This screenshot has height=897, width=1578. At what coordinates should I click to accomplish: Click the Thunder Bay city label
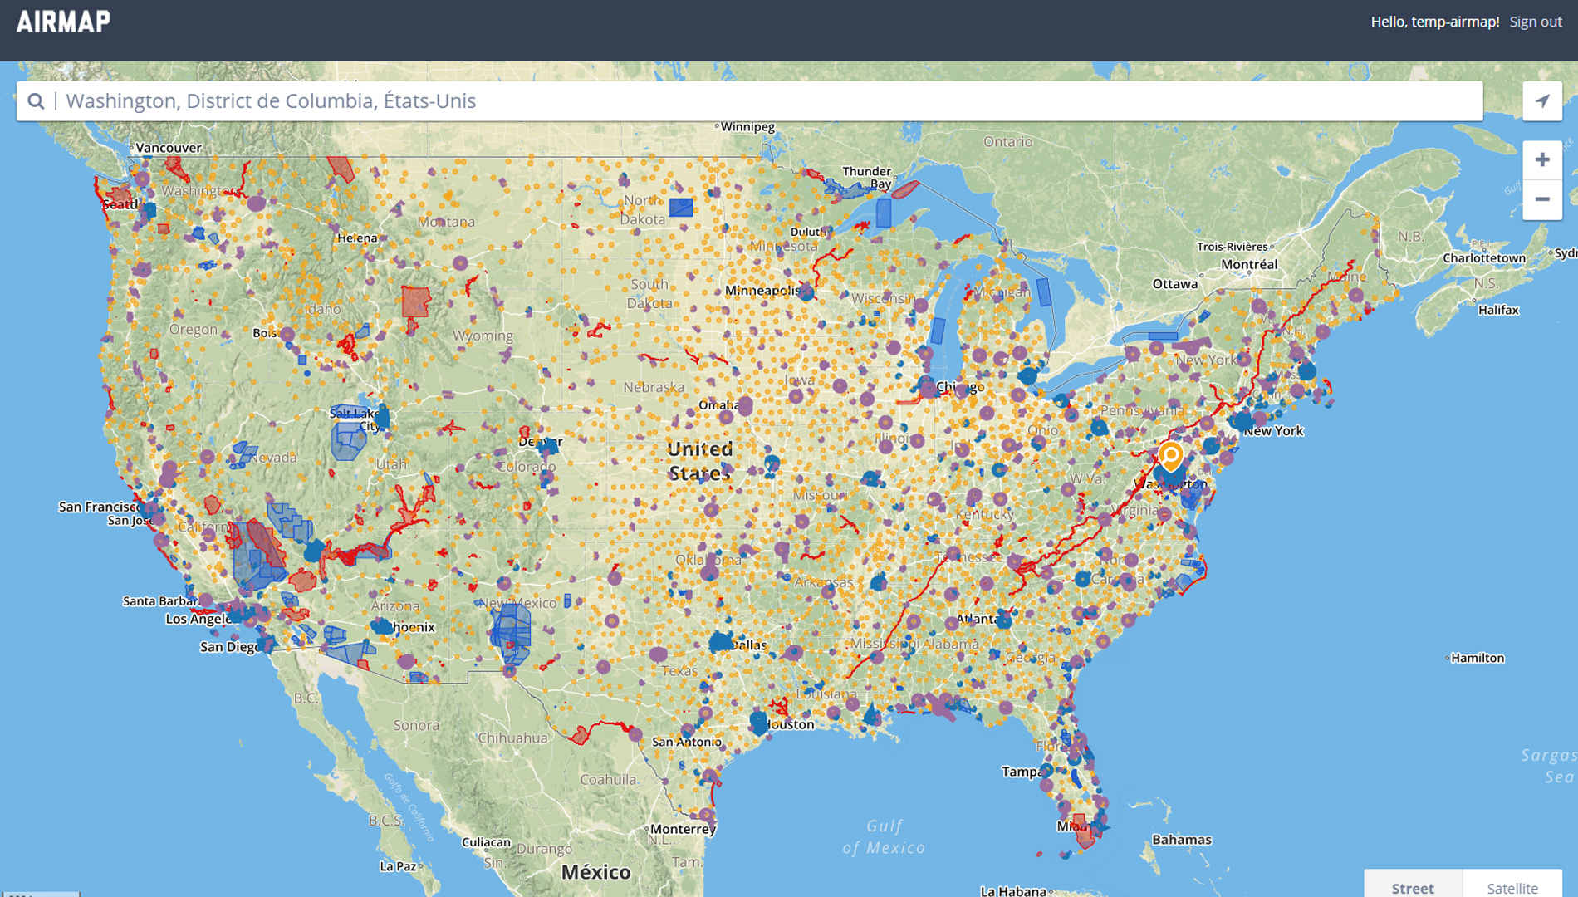point(867,178)
